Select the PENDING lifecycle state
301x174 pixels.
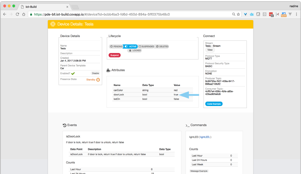pyautogui.click(x=116, y=46)
